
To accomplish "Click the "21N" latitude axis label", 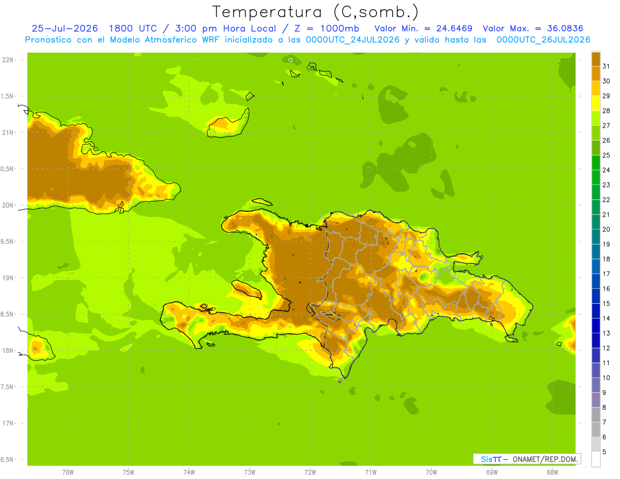I will point(9,133).
